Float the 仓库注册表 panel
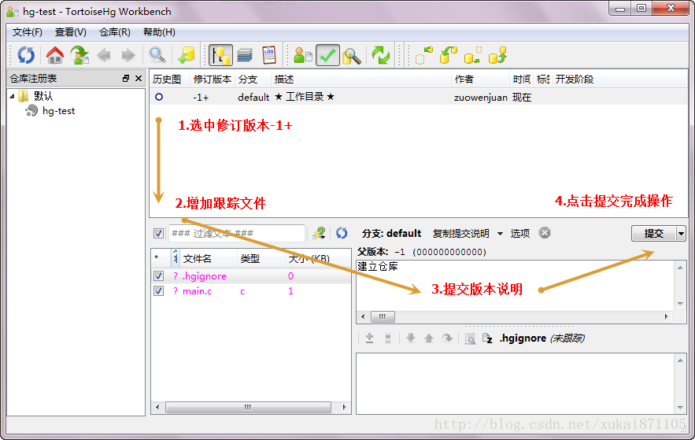Viewport: 695px width, 440px height. [126, 79]
